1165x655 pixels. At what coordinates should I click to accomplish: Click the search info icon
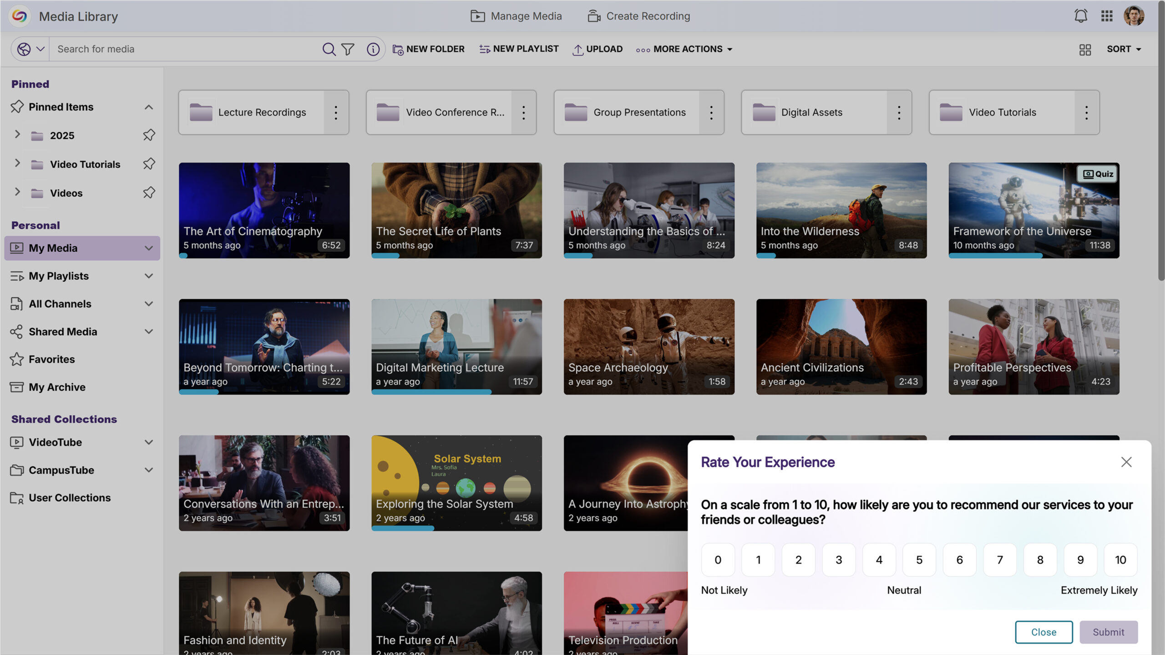(373, 49)
